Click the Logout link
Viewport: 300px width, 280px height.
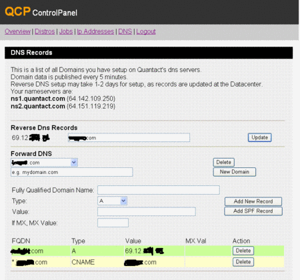click(x=146, y=31)
